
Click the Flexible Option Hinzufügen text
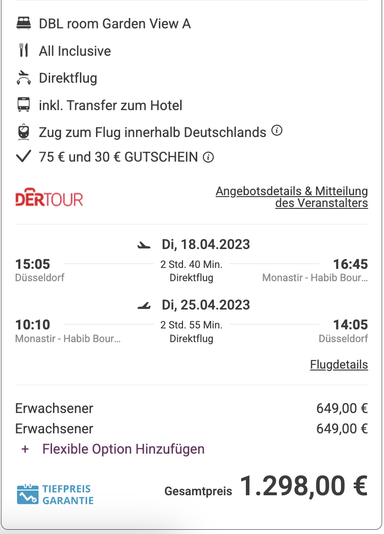pyautogui.click(x=123, y=449)
